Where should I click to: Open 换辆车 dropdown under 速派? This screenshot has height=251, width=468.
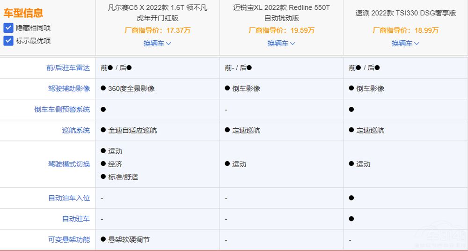(x=405, y=43)
